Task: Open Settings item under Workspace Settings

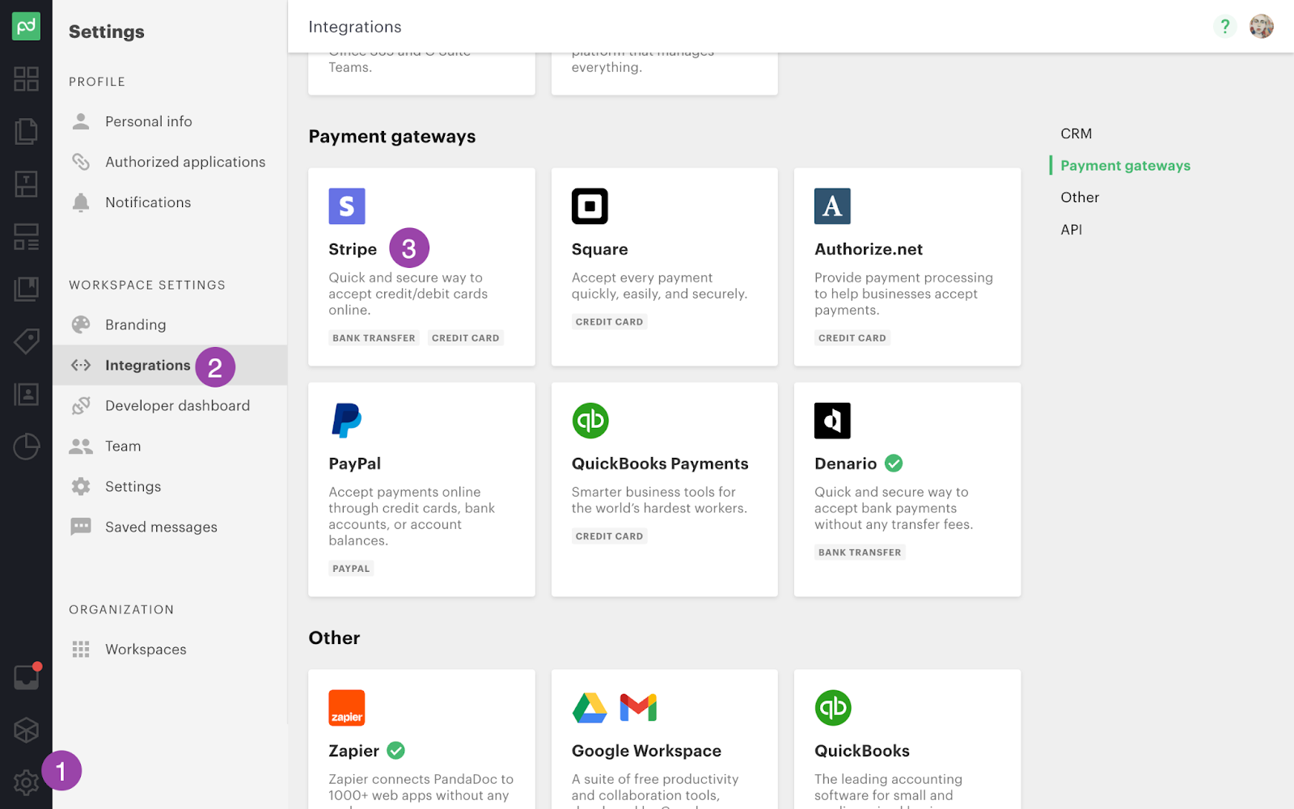Action: (170, 486)
